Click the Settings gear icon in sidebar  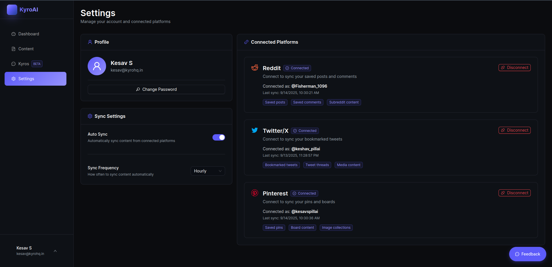click(x=13, y=78)
